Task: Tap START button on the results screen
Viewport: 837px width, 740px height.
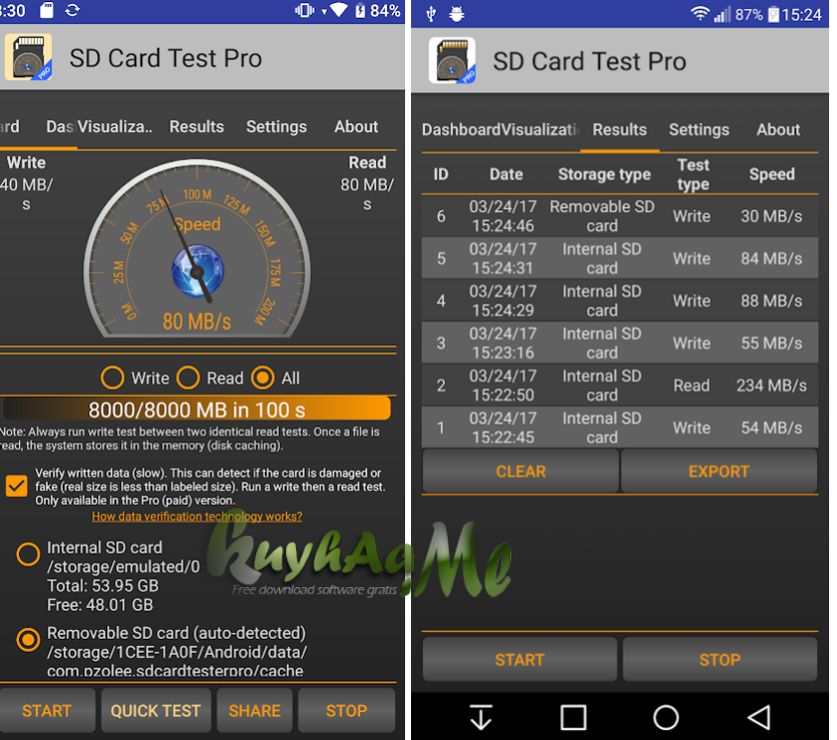Action: (519, 660)
